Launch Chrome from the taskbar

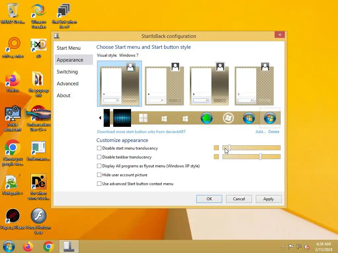click(48, 246)
